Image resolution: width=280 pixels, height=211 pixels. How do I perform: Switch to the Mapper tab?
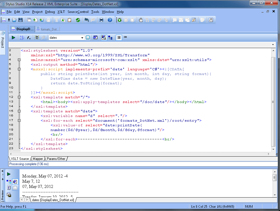(38, 159)
